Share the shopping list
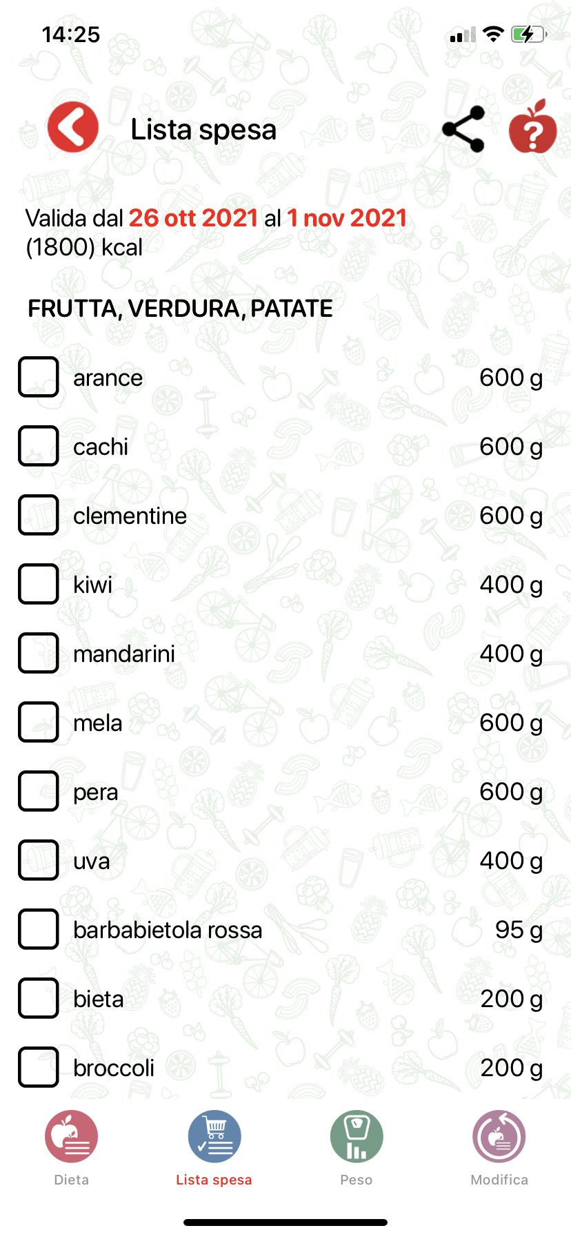The width and height of the screenshot is (571, 1237). (x=463, y=129)
